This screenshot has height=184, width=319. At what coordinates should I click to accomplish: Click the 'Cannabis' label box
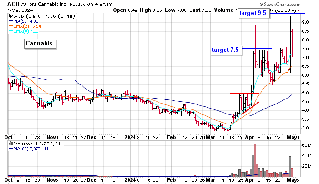pyautogui.click(x=40, y=44)
